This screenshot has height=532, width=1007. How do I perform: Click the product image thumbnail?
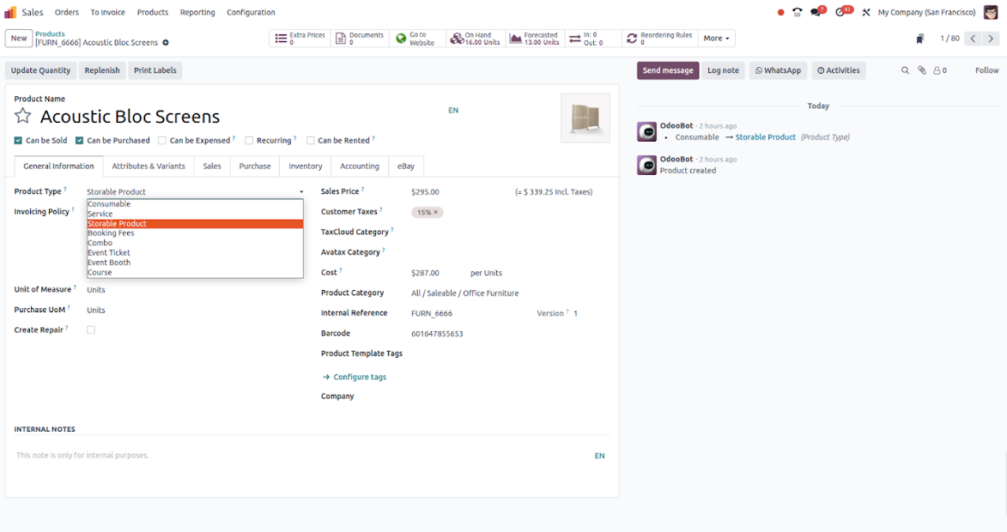click(585, 118)
